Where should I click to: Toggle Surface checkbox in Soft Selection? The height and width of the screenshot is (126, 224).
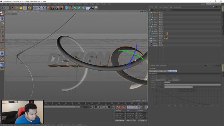point(156,78)
